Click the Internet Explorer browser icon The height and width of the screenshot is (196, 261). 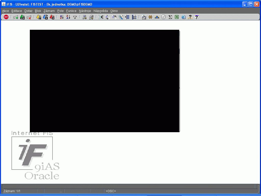[184, 17]
